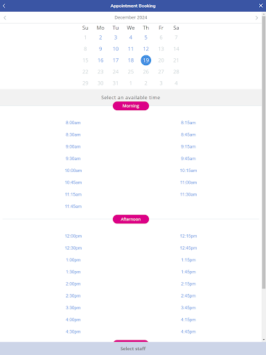Pick the 4:45pm time slot
266x355 pixels.
pyautogui.click(x=188, y=331)
